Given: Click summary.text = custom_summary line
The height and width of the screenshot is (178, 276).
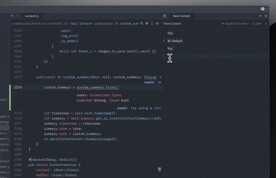Looking at the screenshot, I should (73, 134).
